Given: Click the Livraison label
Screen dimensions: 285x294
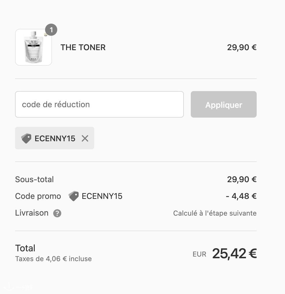Looking at the screenshot, I should coord(32,213).
